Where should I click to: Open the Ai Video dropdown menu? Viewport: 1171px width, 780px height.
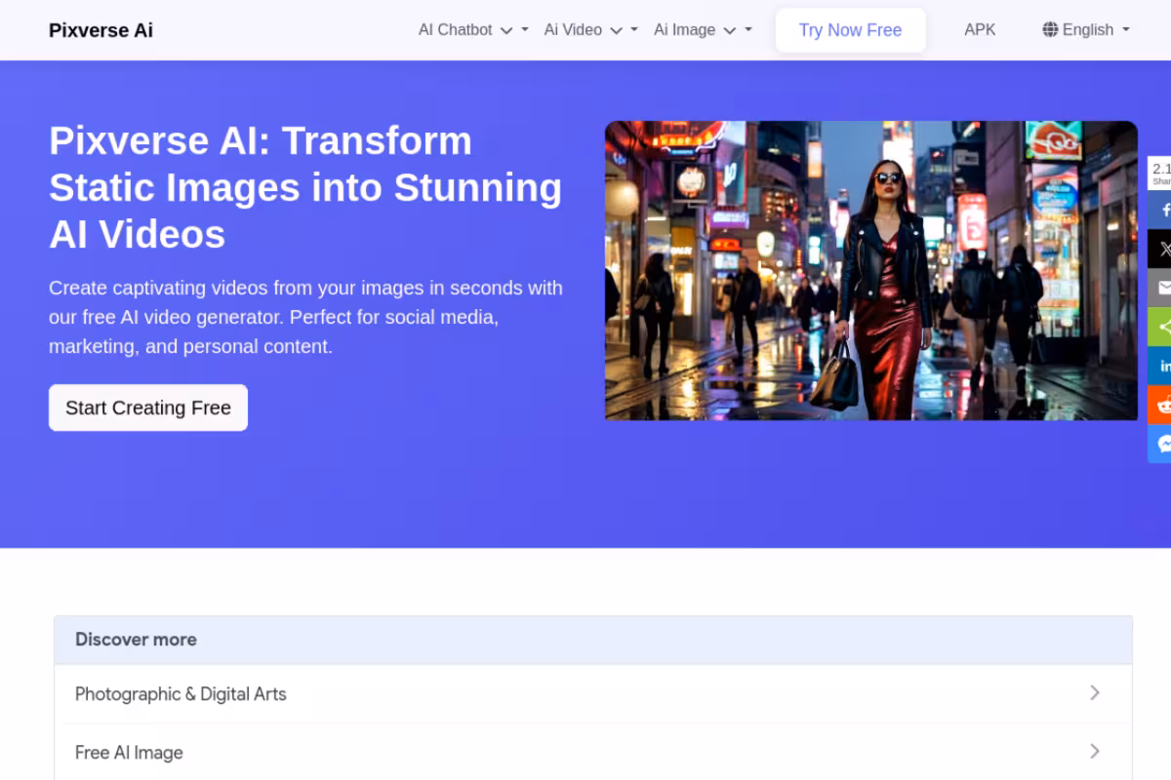click(x=590, y=30)
